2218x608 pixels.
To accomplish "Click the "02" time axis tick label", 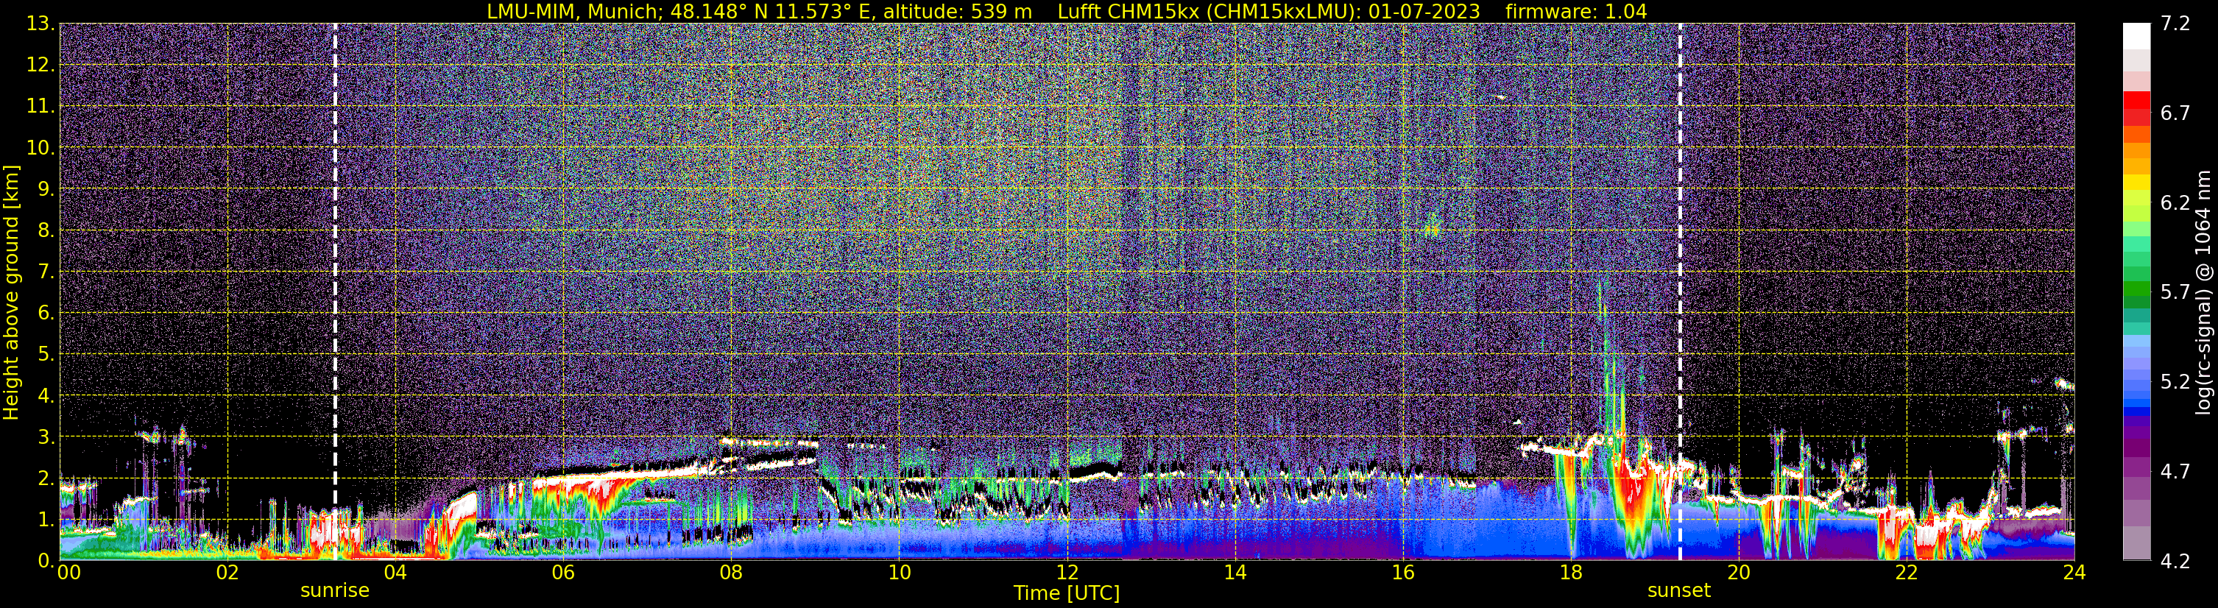I will click(x=227, y=573).
